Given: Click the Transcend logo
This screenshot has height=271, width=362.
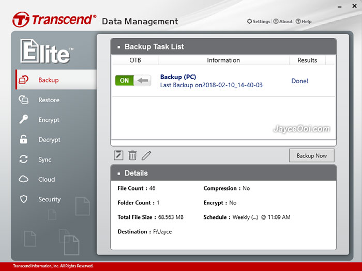Looking at the screenshot, I should (x=54, y=20).
